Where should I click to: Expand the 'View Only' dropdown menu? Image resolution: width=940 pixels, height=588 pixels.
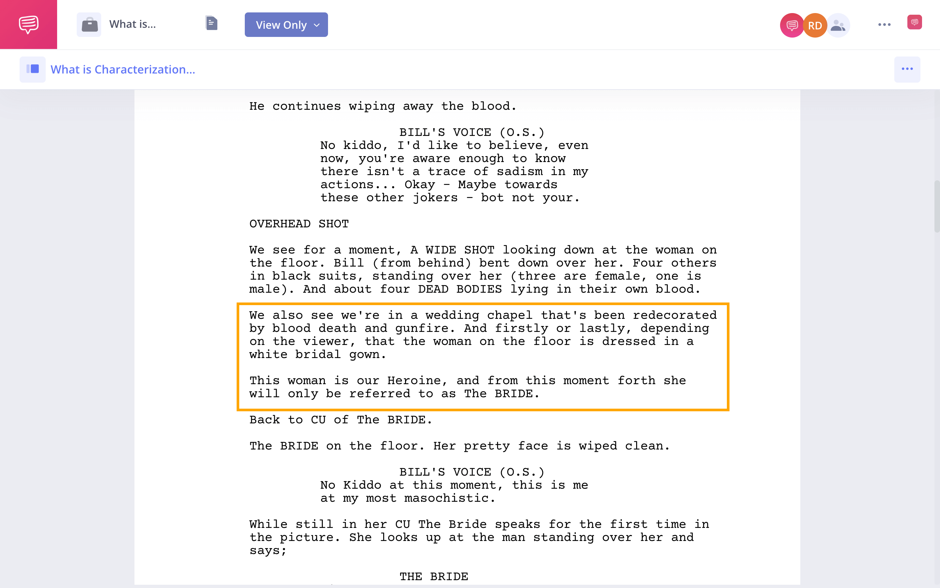286,24
